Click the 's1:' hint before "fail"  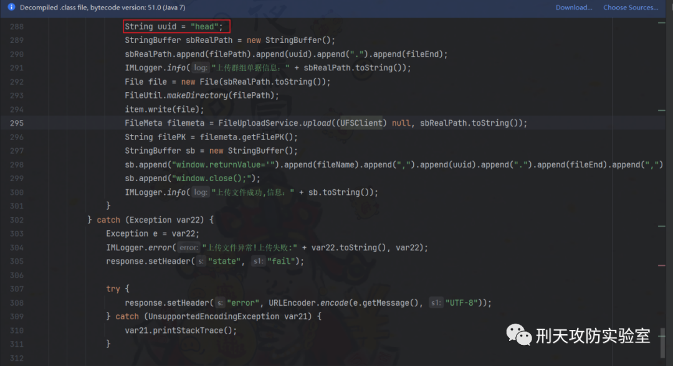(258, 261)
